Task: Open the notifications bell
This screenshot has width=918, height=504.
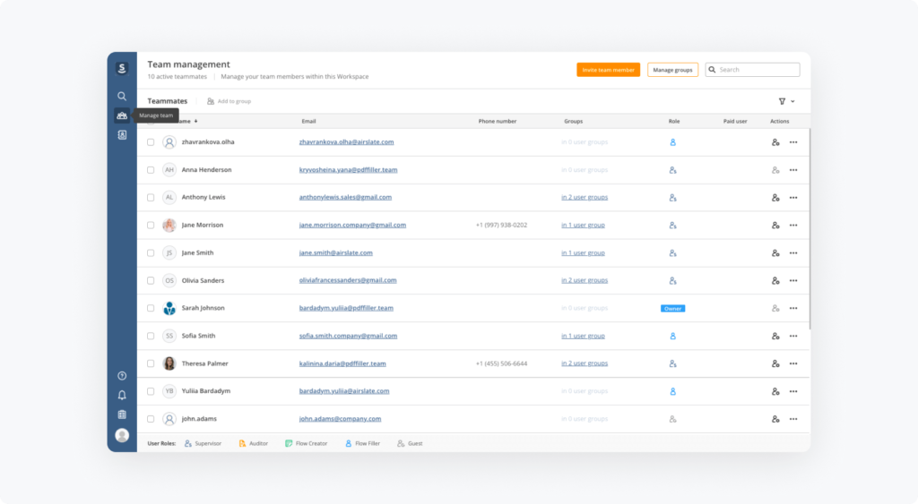Action: click(x=122, y=395)
